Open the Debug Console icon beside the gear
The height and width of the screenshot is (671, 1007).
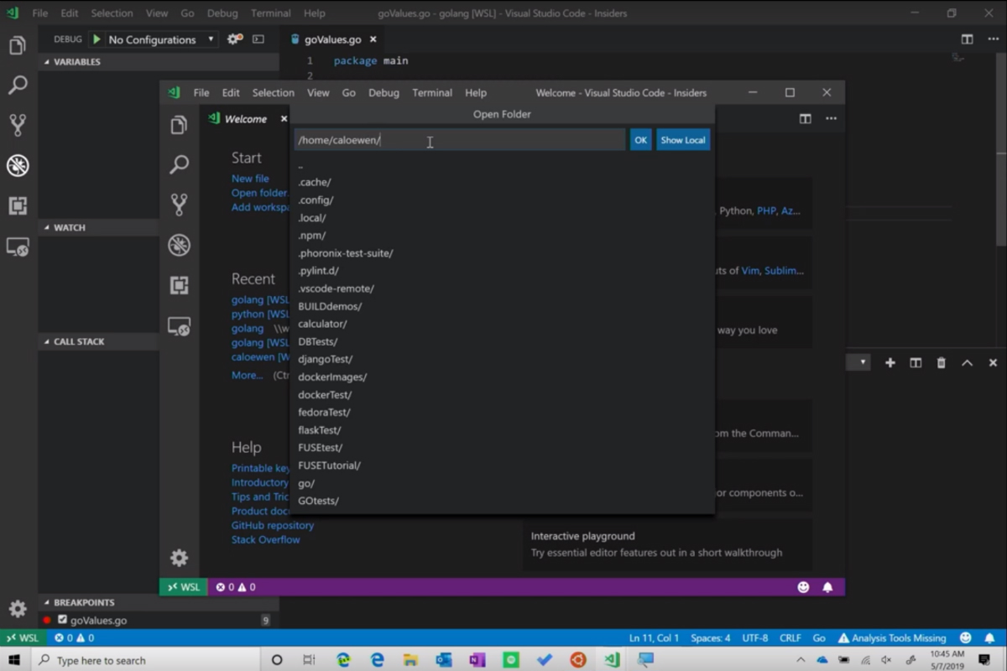click(x=258, y=39)
